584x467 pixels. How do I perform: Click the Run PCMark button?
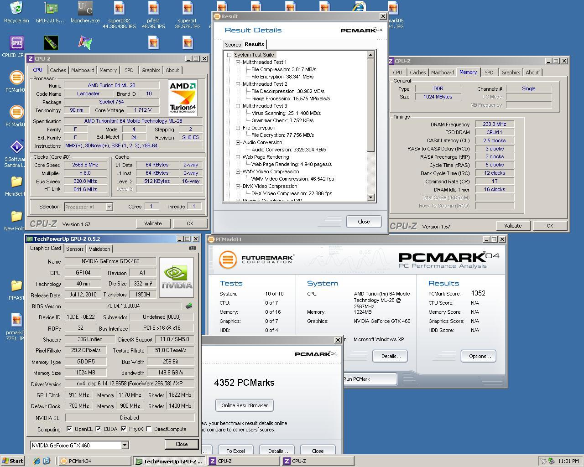point(370,379)
